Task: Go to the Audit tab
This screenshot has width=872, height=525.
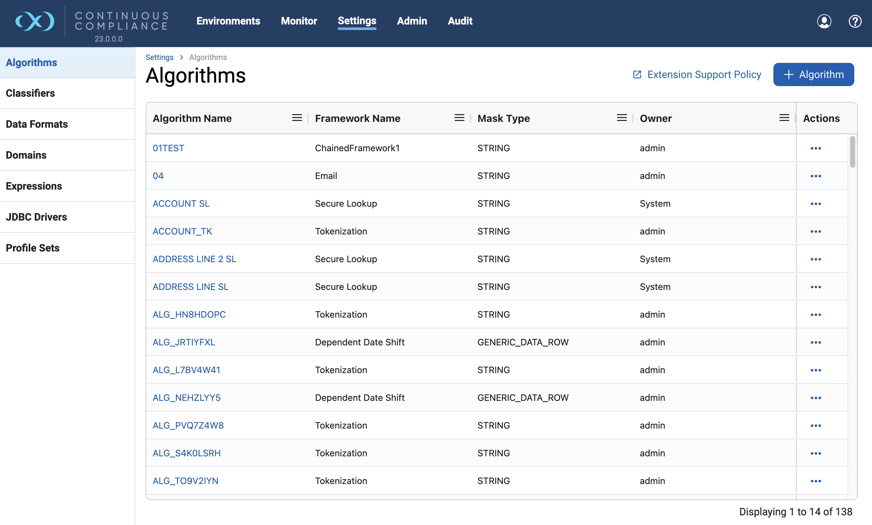Action: click(460, 21)
